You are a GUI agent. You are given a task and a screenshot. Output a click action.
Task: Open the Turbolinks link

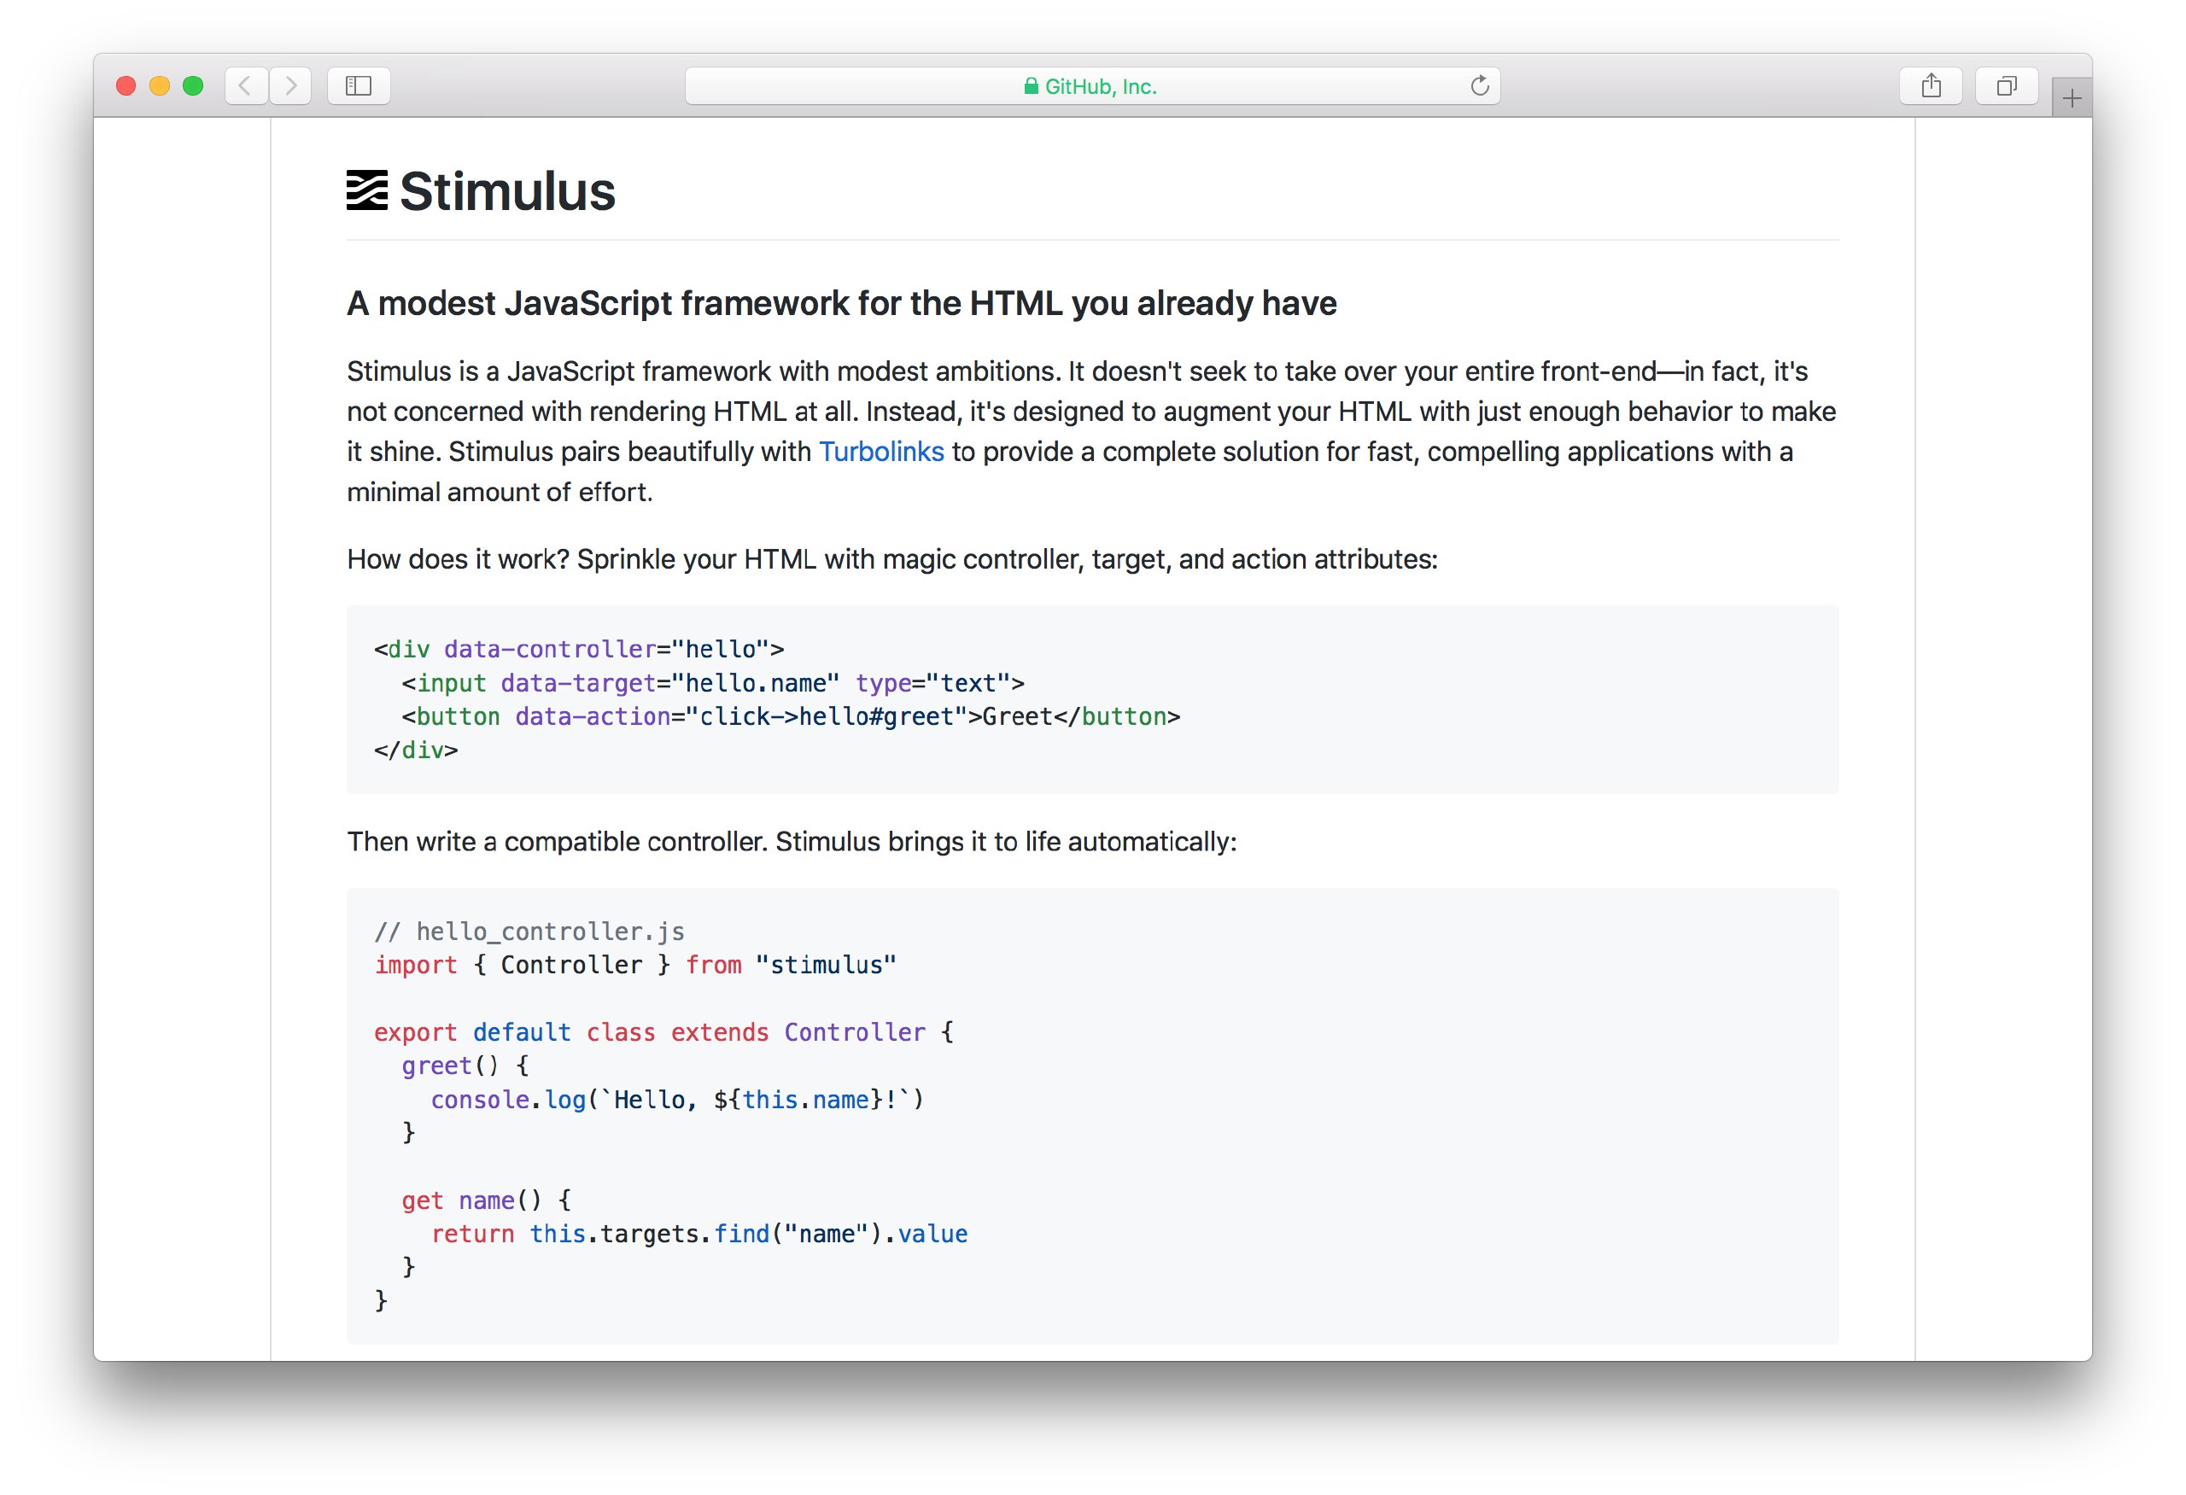tap(881, 452)
